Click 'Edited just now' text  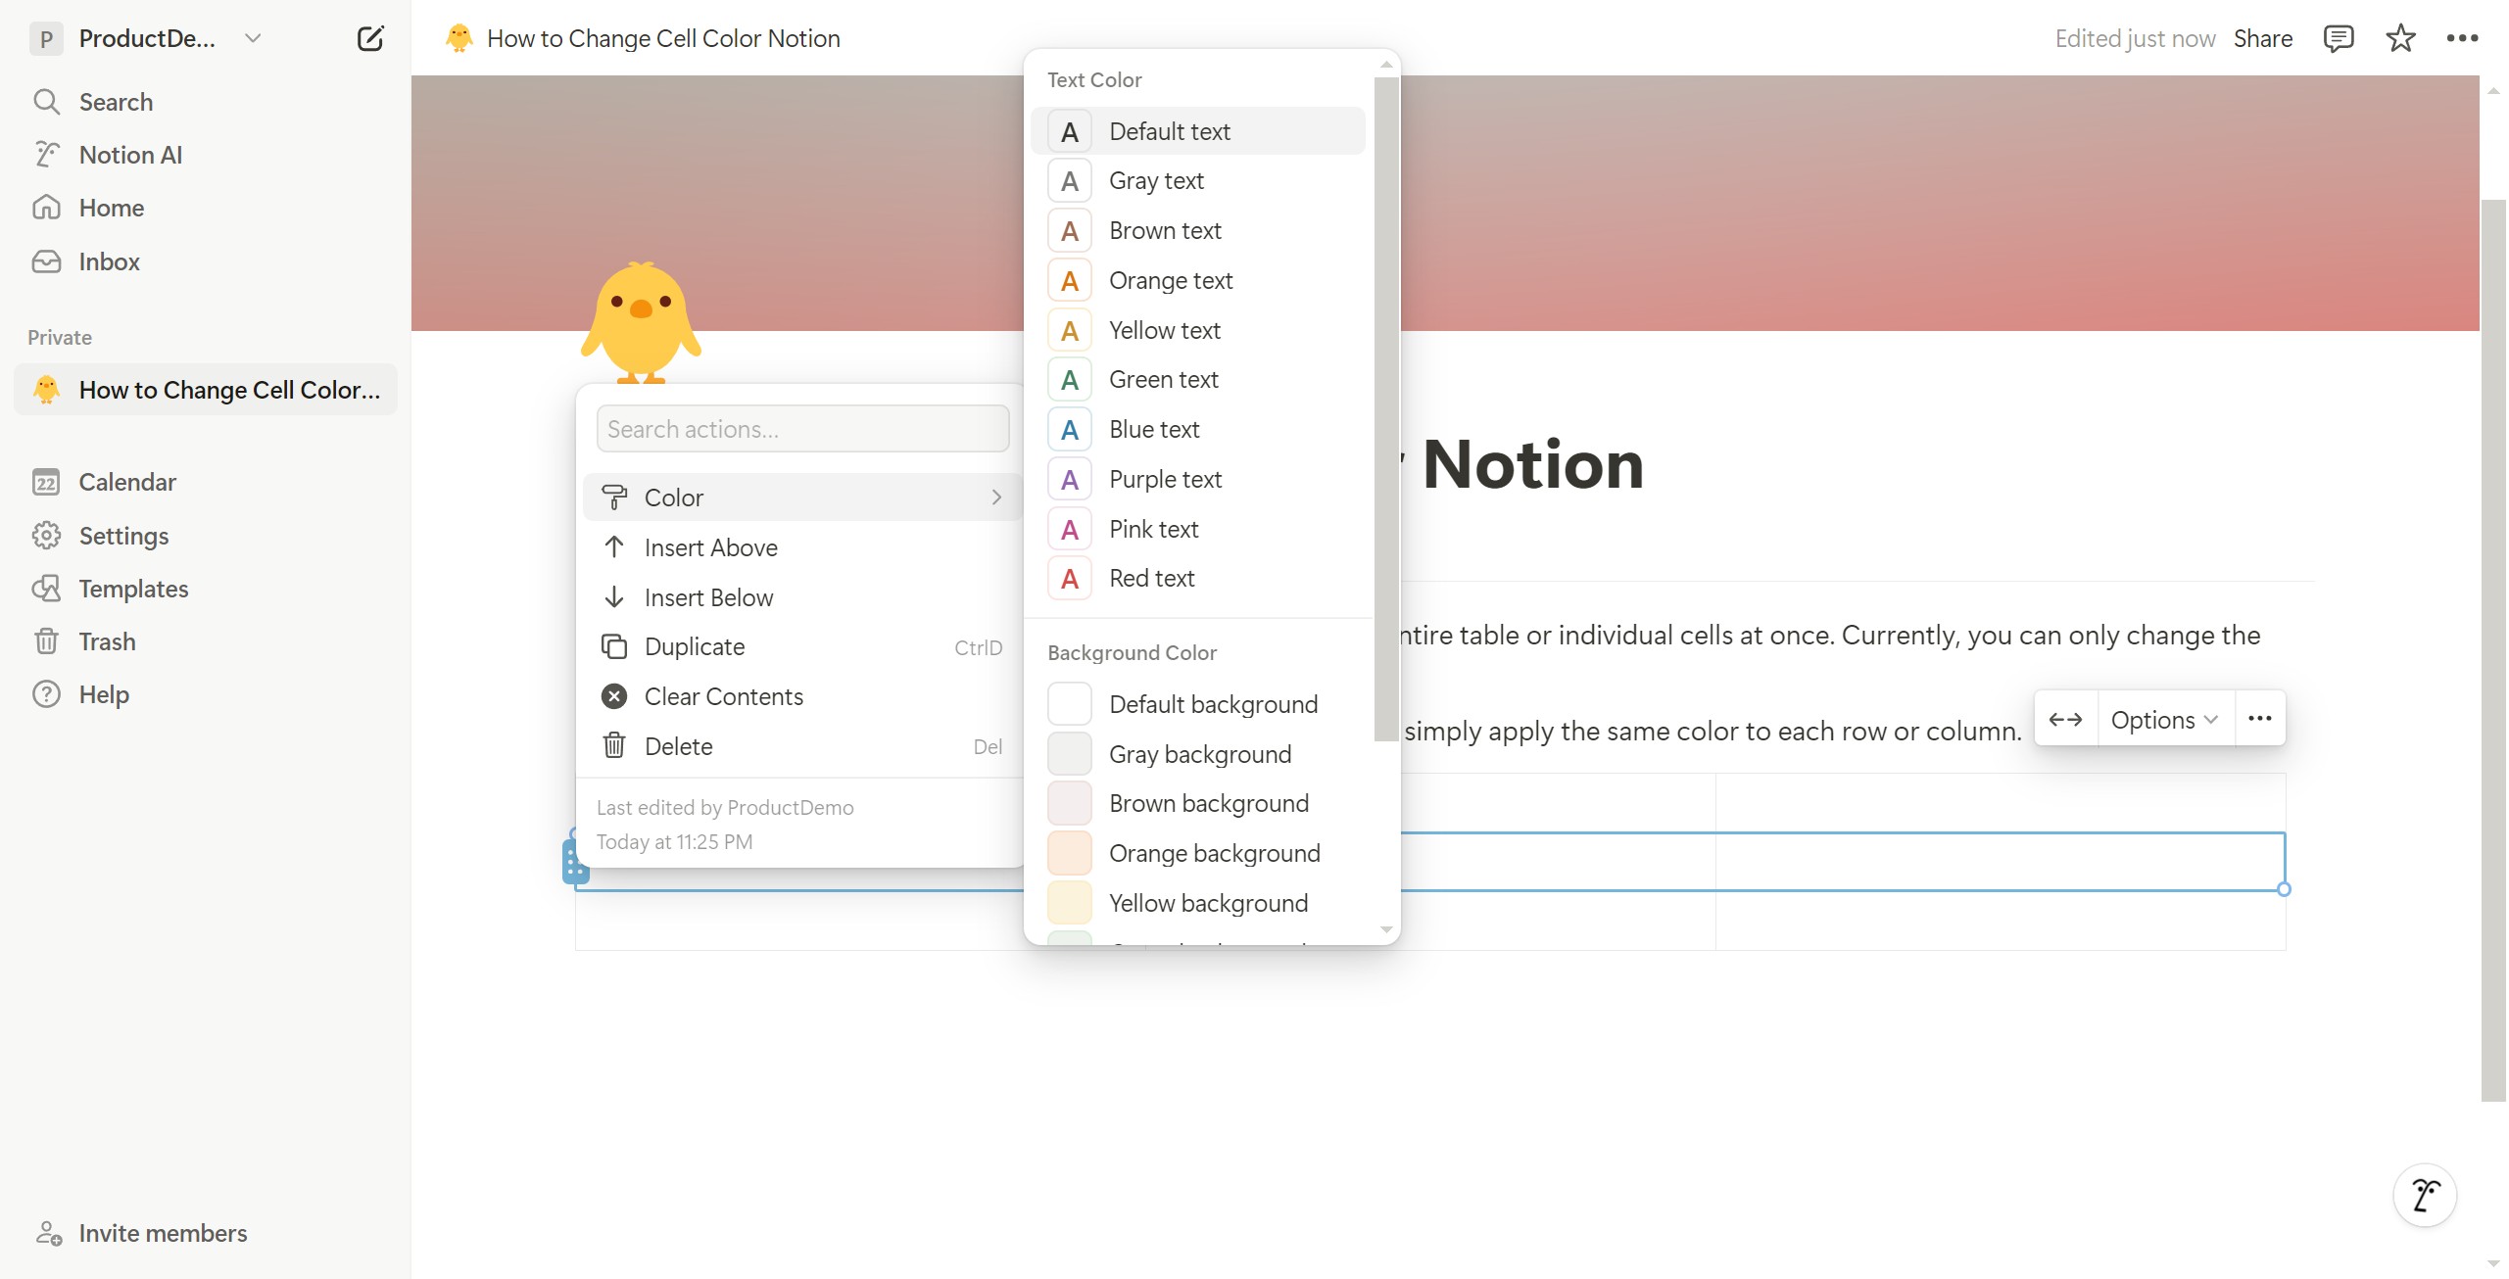click(2135, 38)
